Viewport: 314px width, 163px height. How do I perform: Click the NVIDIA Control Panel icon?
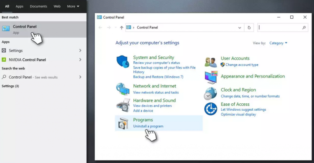pyautogui.click(x=4, y=60)
